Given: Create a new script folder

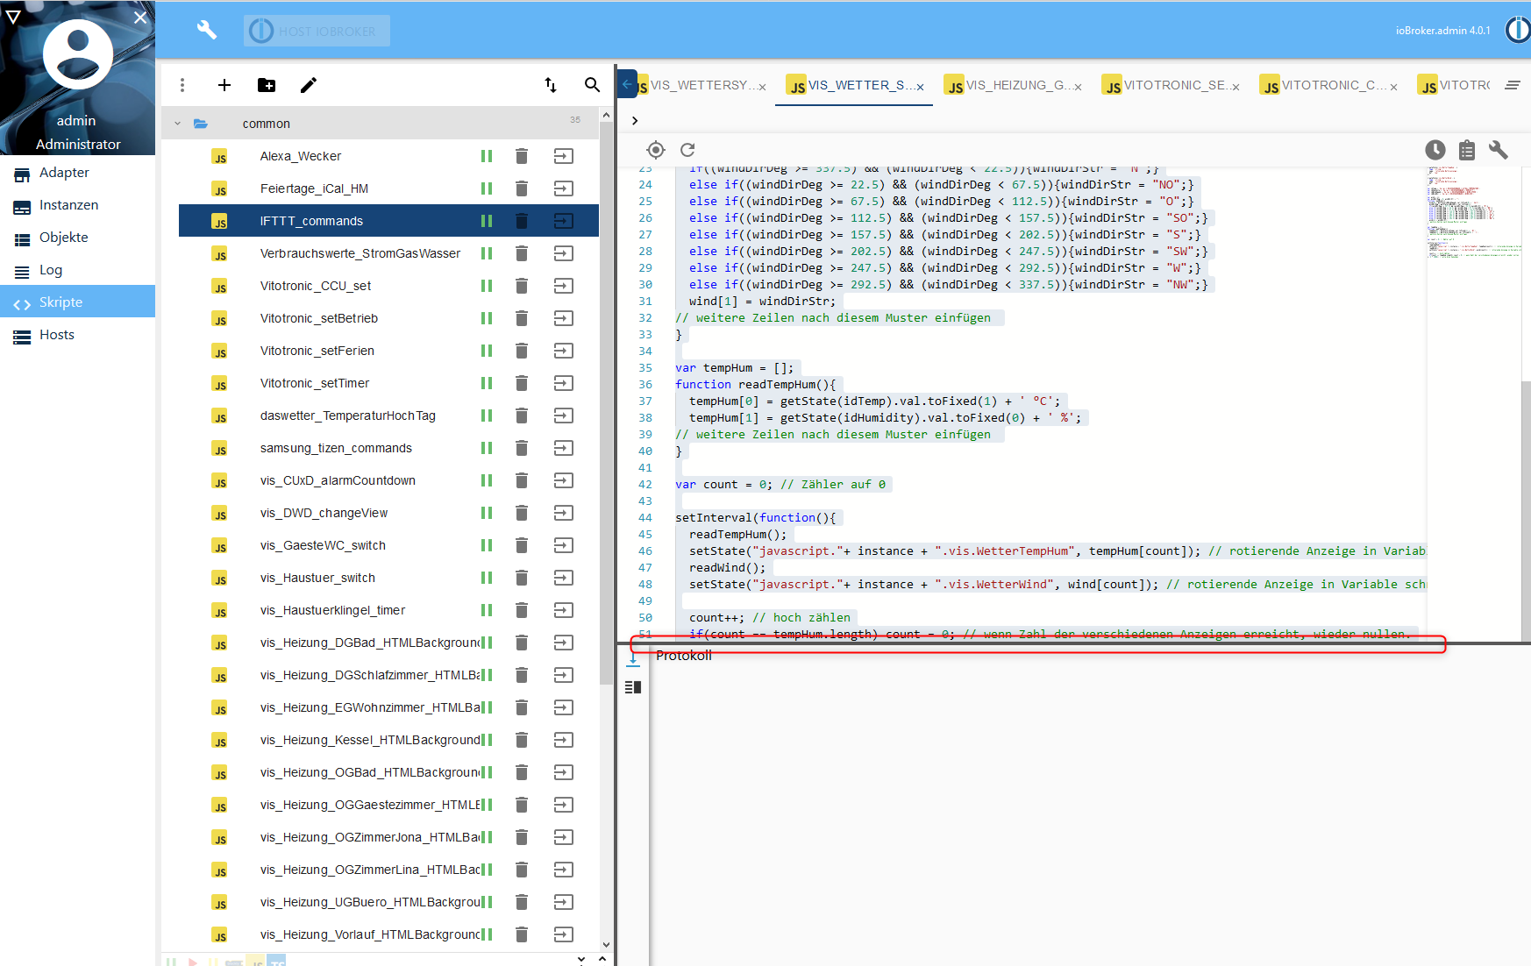Looking at the screenshot, I should pyautogui.click(x=267, y=85).
